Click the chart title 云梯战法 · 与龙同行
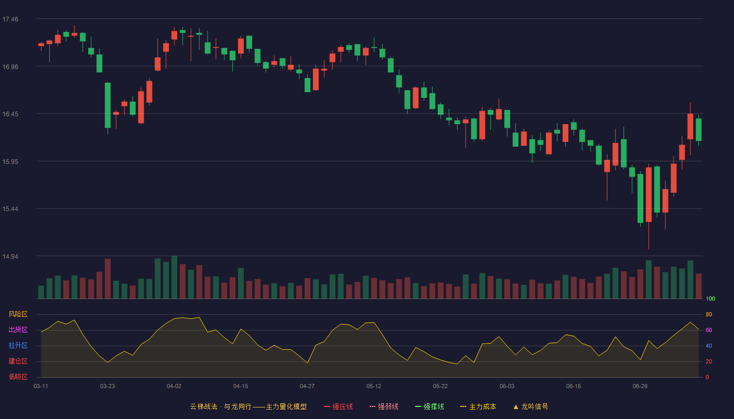This screenshot has width=734, height=419. [x=221, y=406]
